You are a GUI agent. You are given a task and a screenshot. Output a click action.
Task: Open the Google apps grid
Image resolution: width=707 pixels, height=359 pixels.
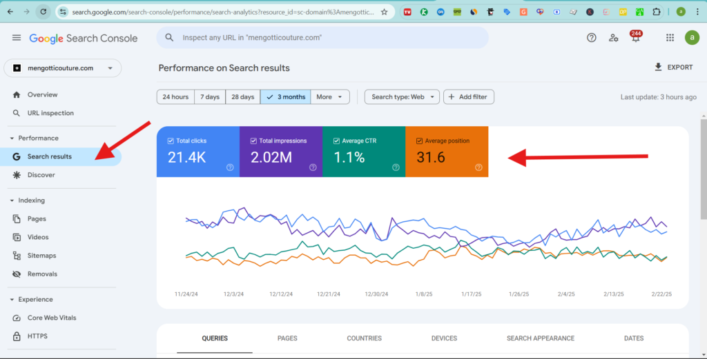pos(670,38)
